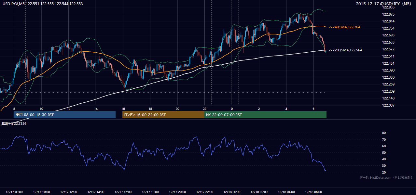This screenshot has height=195, width=416.
Task: Click the 12/18 04:00 date label
Action: [x=286, y=192]
